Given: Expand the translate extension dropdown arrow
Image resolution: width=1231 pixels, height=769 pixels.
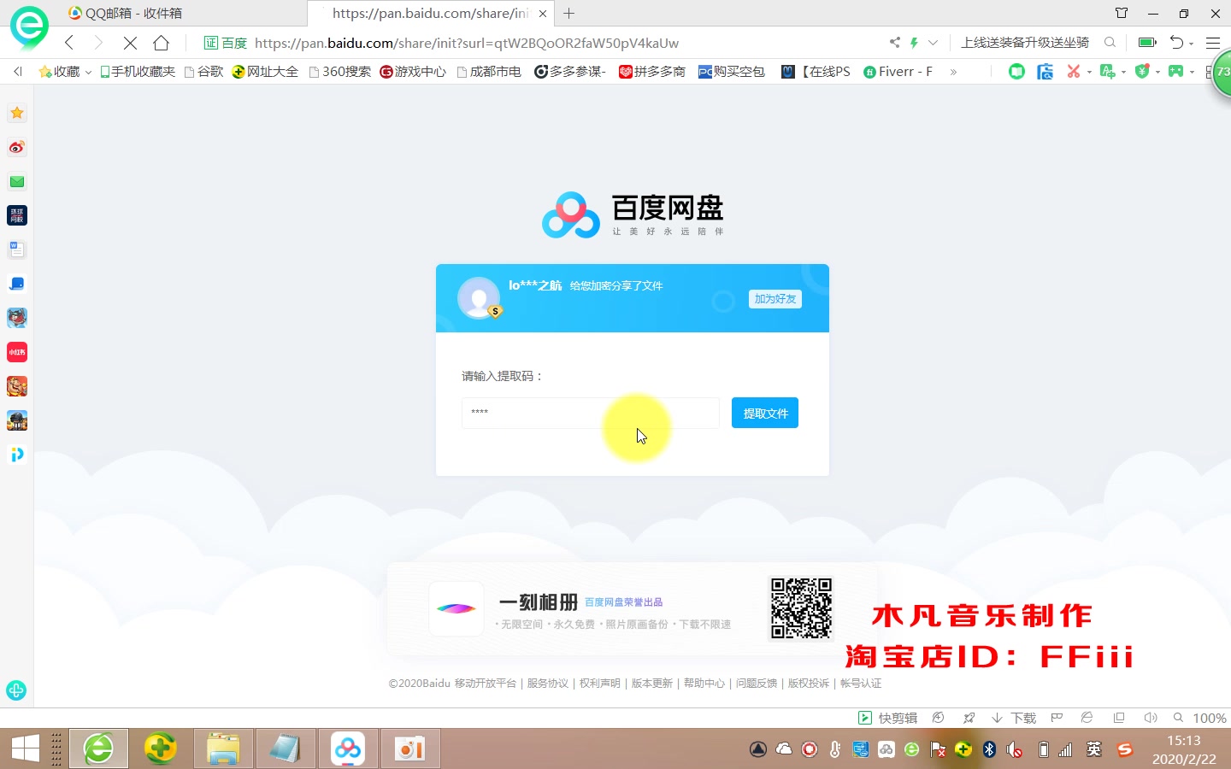Looking at the screenshot, I should (1123, 73).
